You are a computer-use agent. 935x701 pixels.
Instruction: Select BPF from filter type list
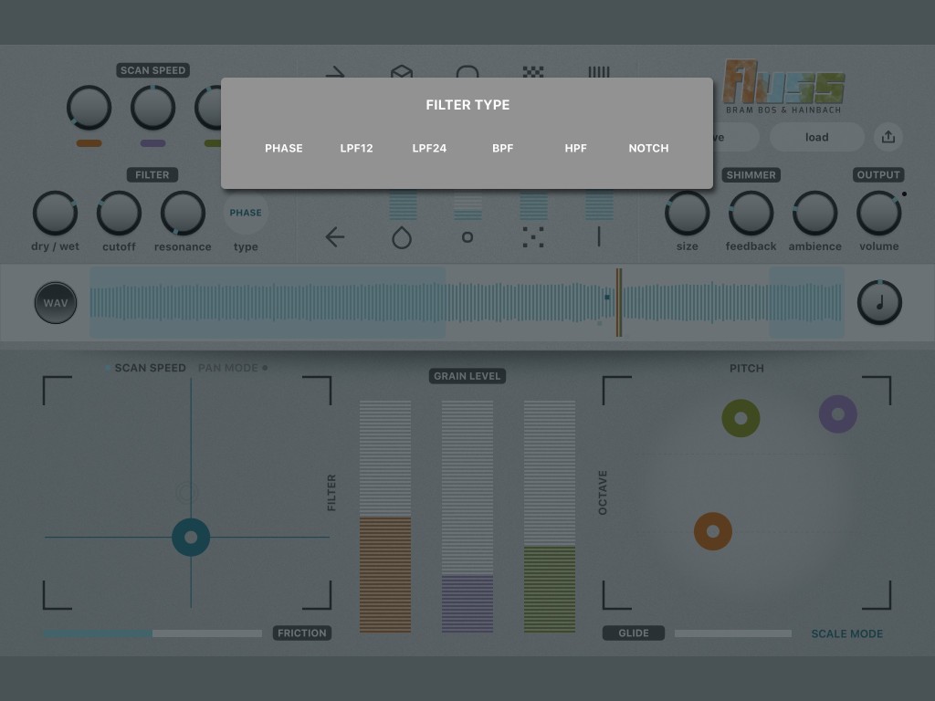pyautogui.click(x=502, y=148)
